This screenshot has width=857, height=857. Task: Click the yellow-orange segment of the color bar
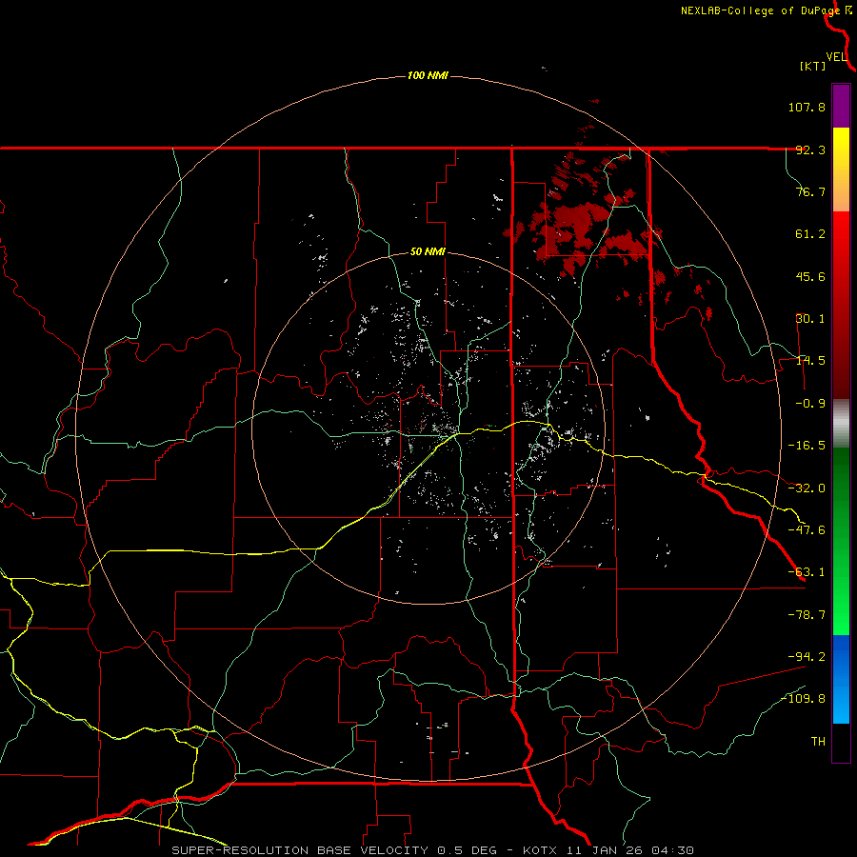pos(841,169)
